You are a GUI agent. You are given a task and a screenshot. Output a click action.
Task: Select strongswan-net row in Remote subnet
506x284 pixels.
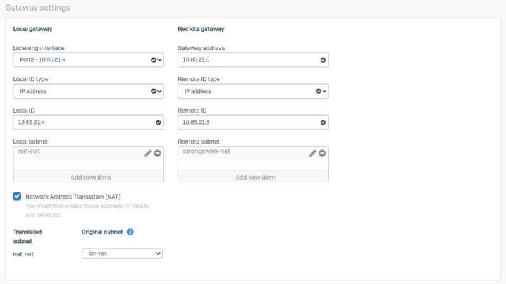click(240, 152)
